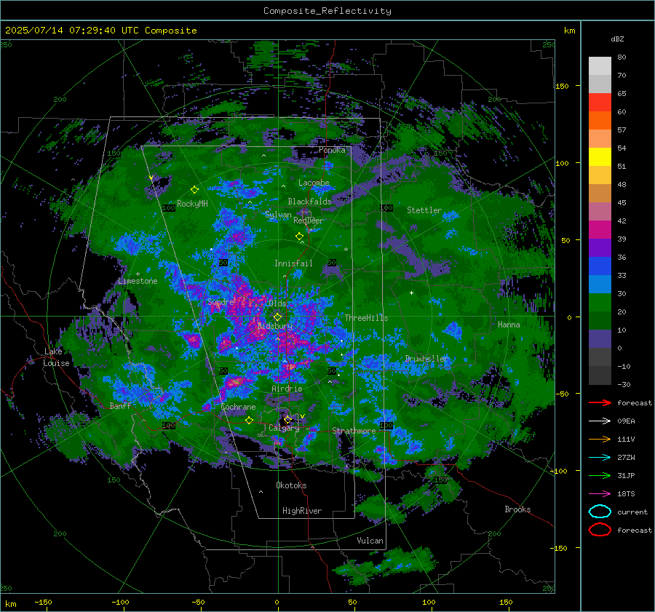Click yellow diamond marker beside RockyMH
Screen dimensions: 655x612
point(194,190)
